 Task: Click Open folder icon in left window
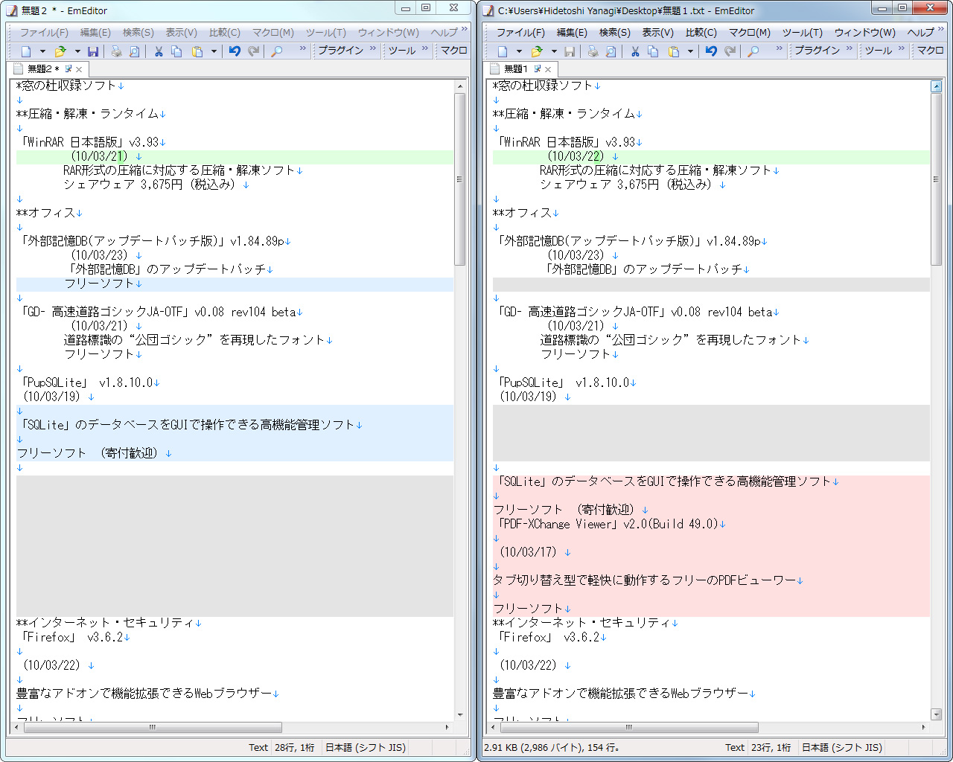pyautogui.click(x=60, y=51)
